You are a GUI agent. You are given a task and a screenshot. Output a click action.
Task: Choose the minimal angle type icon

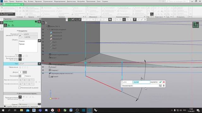[x=20, y=56]
